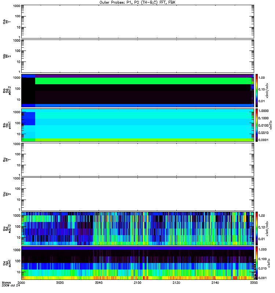Click the thc fbk scm1 spectrogram panel
Image resolution: width=275 pixels, height=293 pixels.
tap(137, 263)
